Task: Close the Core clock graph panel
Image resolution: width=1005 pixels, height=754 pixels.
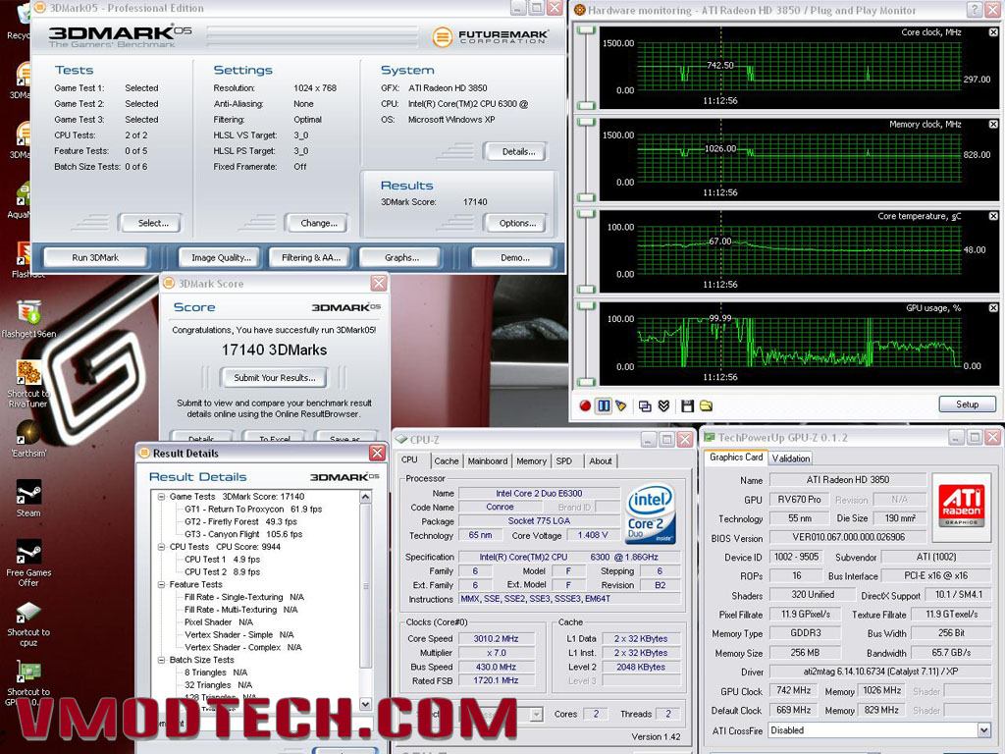Action: coord(993,32)
